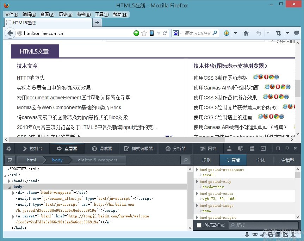The image size is (304, 241).
Task: Expand the div html5-wrappers node
Action: tap(13, 193)
